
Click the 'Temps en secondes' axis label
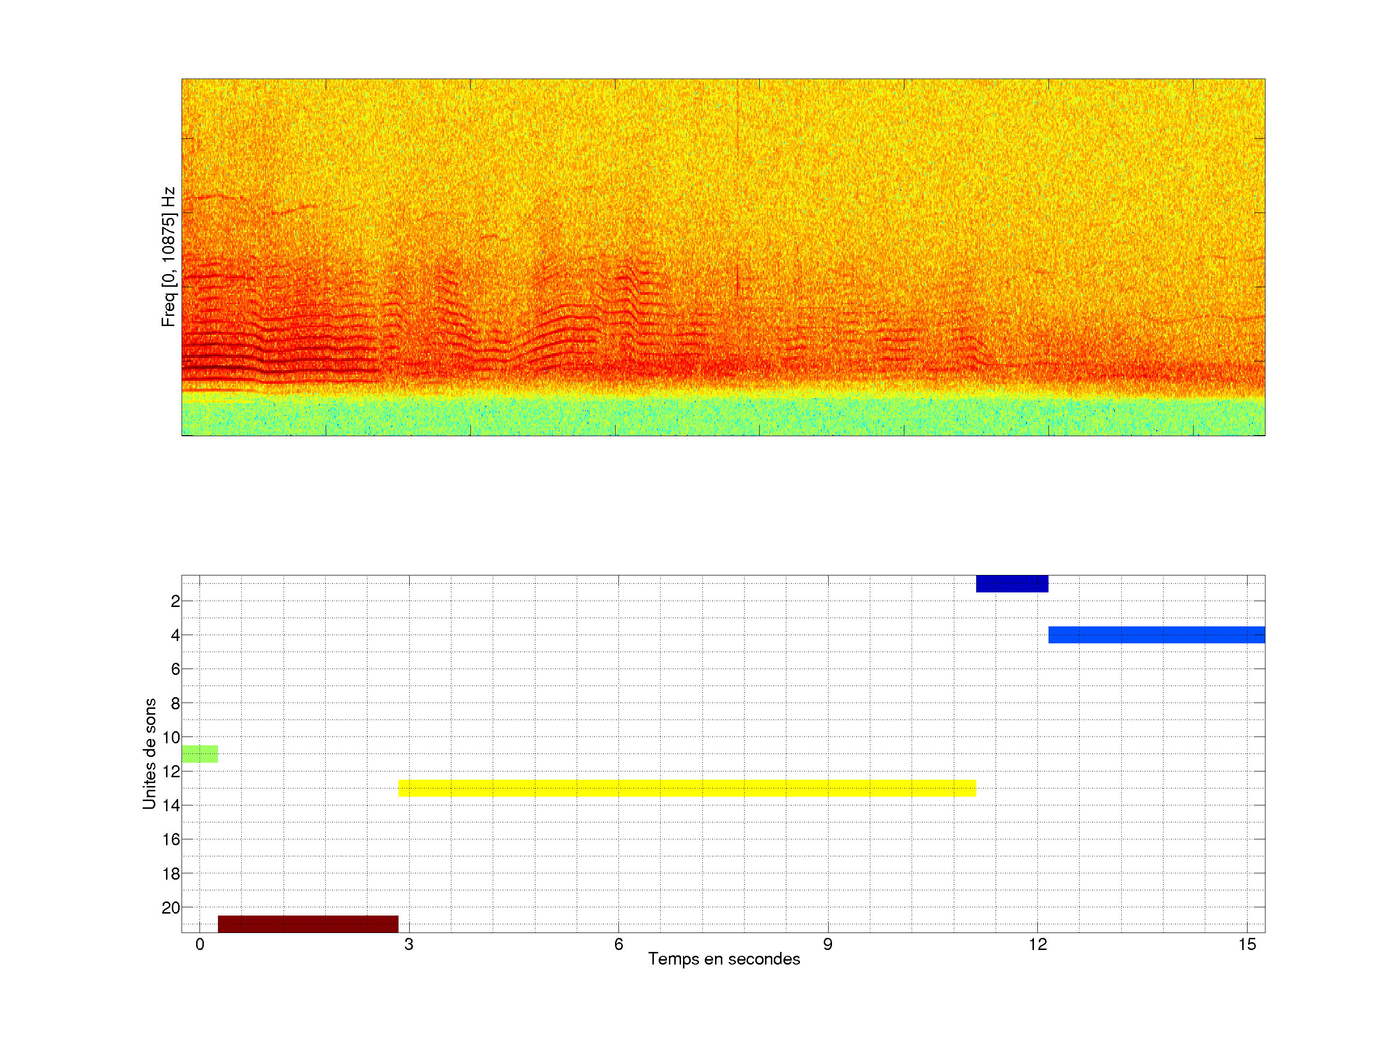(x=724, y=959)
